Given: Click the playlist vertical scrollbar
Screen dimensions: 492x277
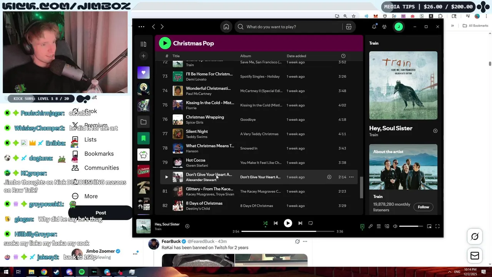Looking at the screenshot, I should [x=361, y=187].
